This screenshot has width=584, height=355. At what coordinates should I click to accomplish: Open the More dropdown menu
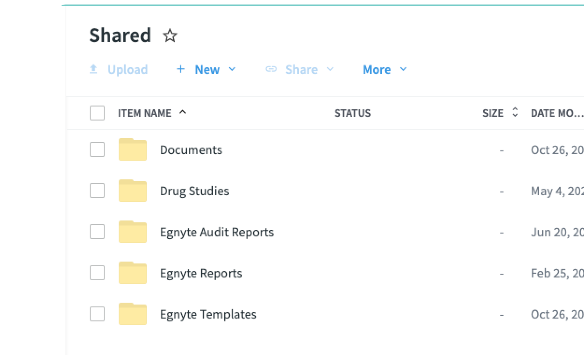click(x=385, y=70)
